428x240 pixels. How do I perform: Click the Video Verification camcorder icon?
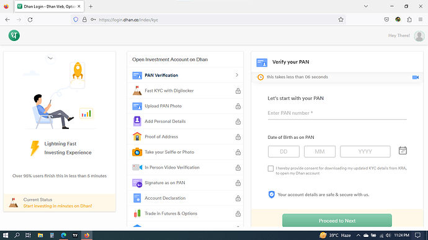[x=137, y=167]
